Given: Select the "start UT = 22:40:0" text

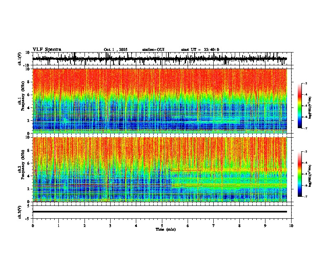Looking at the screenshot, I should coord(200,50).
